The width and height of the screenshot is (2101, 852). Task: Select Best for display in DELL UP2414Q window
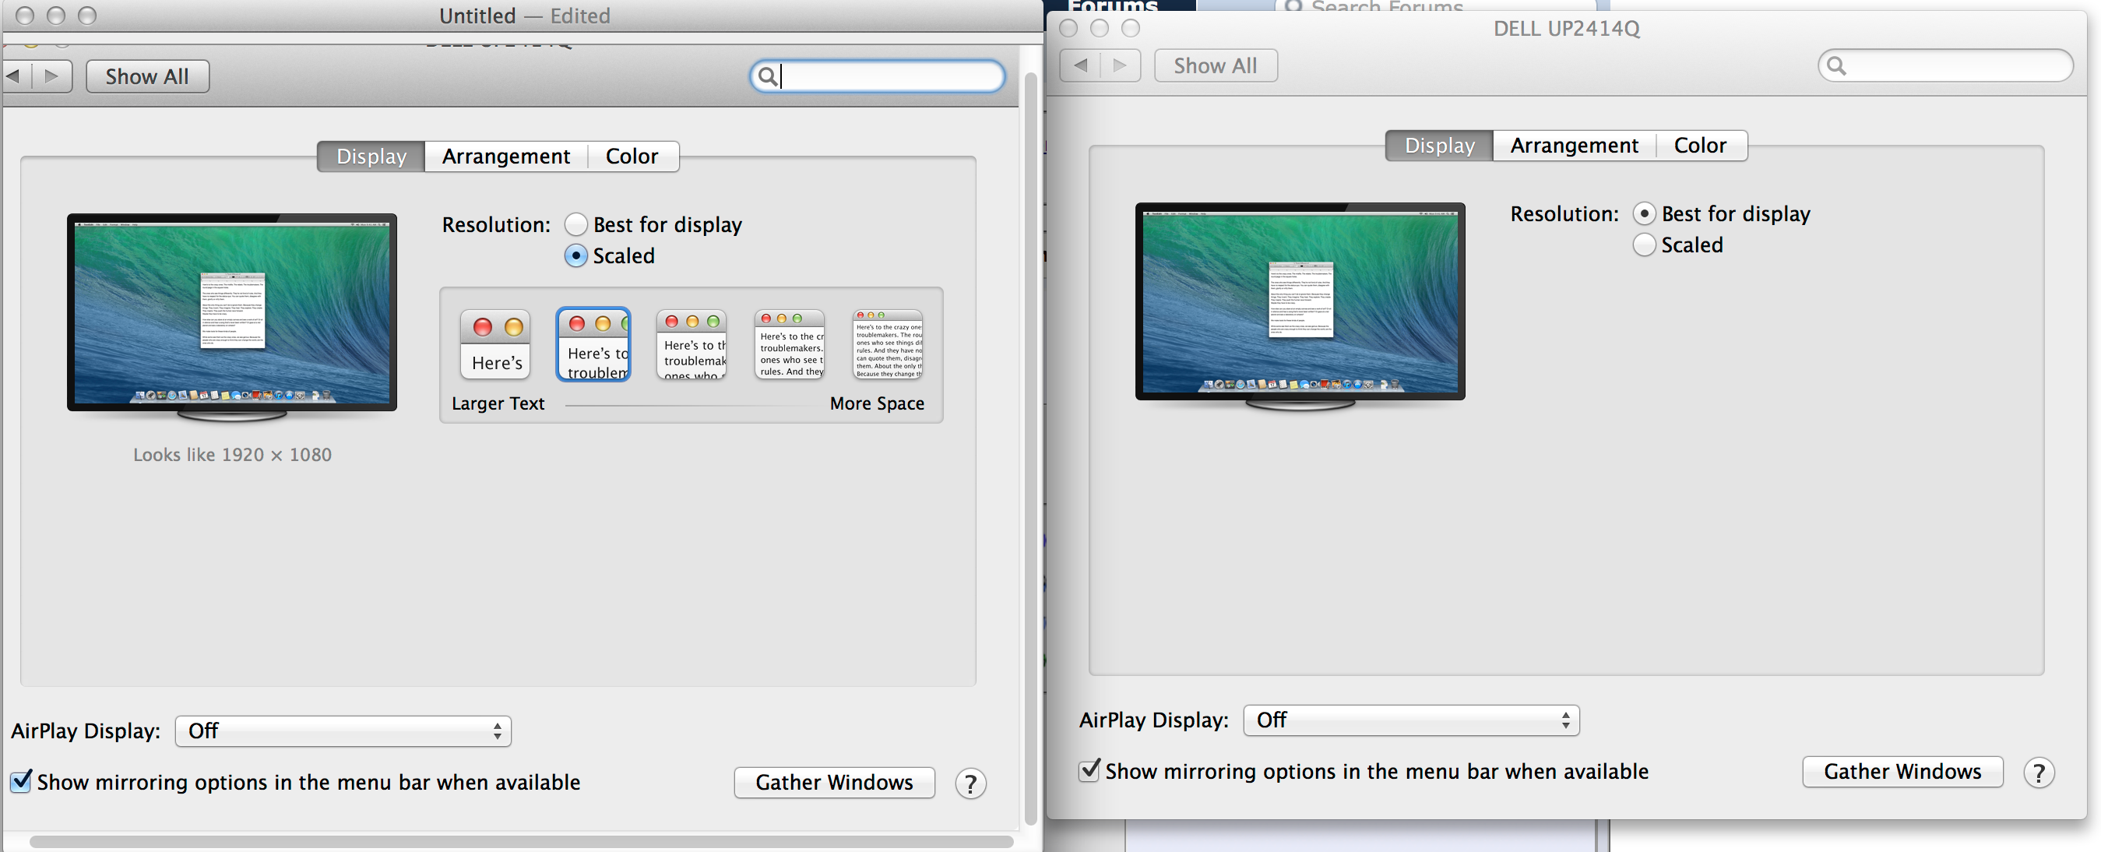(x=1644, y=213)
